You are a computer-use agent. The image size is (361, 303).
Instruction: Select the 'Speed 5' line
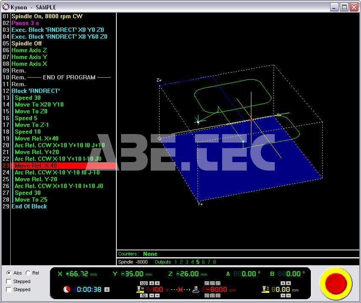tap(26, 118)
